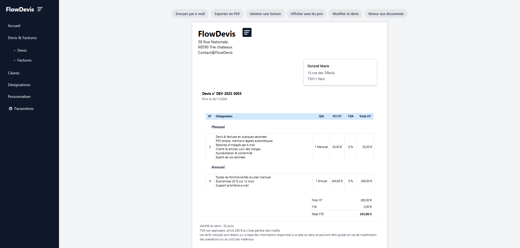The image size is (520, 248).
Task: Click the FlowDevis document logo icon
Action: pos(247,33)
